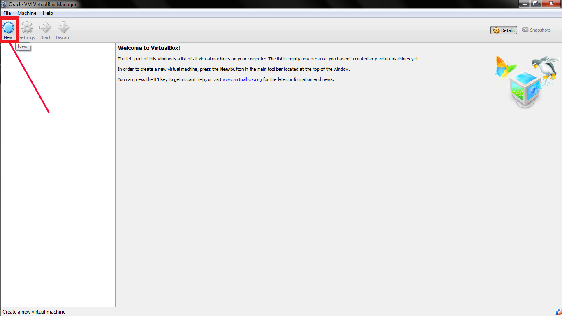Screen dimensions: 562x316
Task: Close the VirtualBox Manager window
Action: (550, 4)
